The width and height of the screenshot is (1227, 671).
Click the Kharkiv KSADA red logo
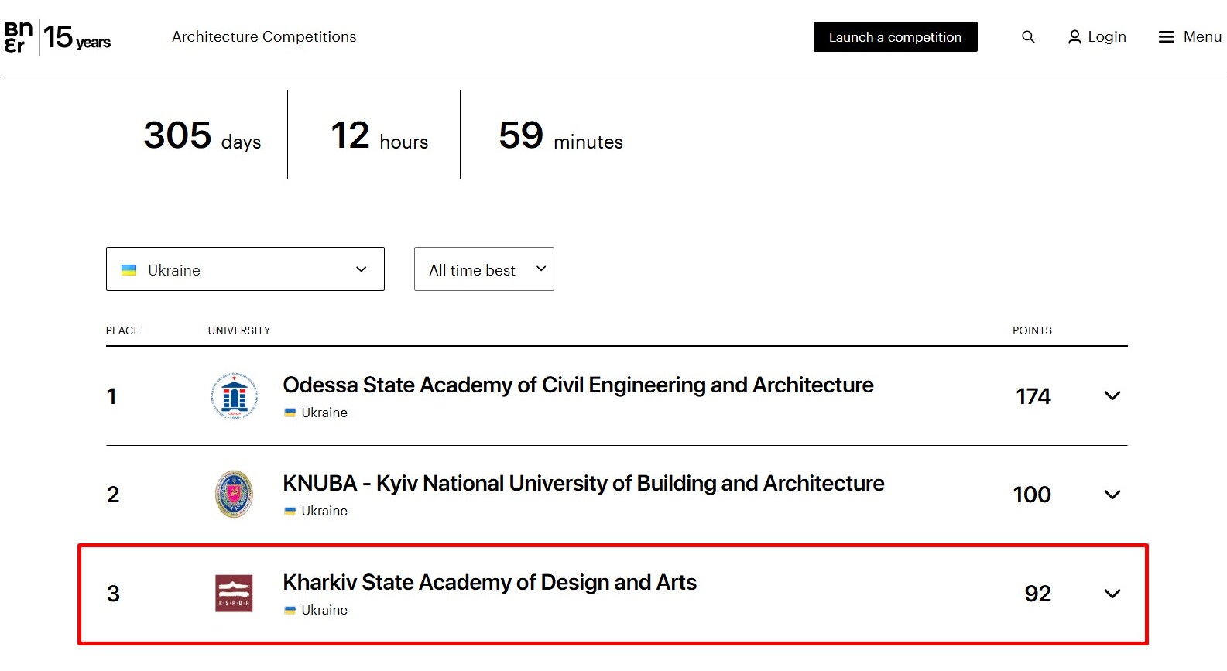click(x=234, y=594)
